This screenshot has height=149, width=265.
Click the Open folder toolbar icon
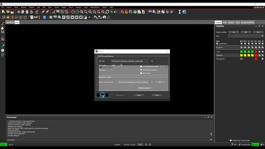(x=8, y=12)
